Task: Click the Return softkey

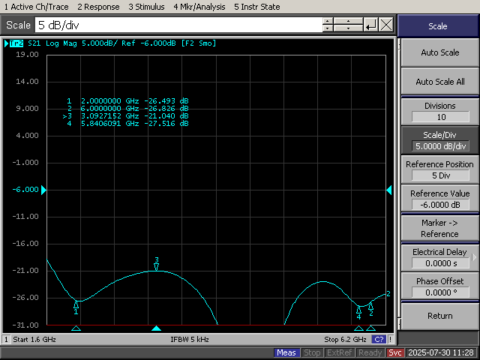Action: pyautogui.click(x=440, y=316)
